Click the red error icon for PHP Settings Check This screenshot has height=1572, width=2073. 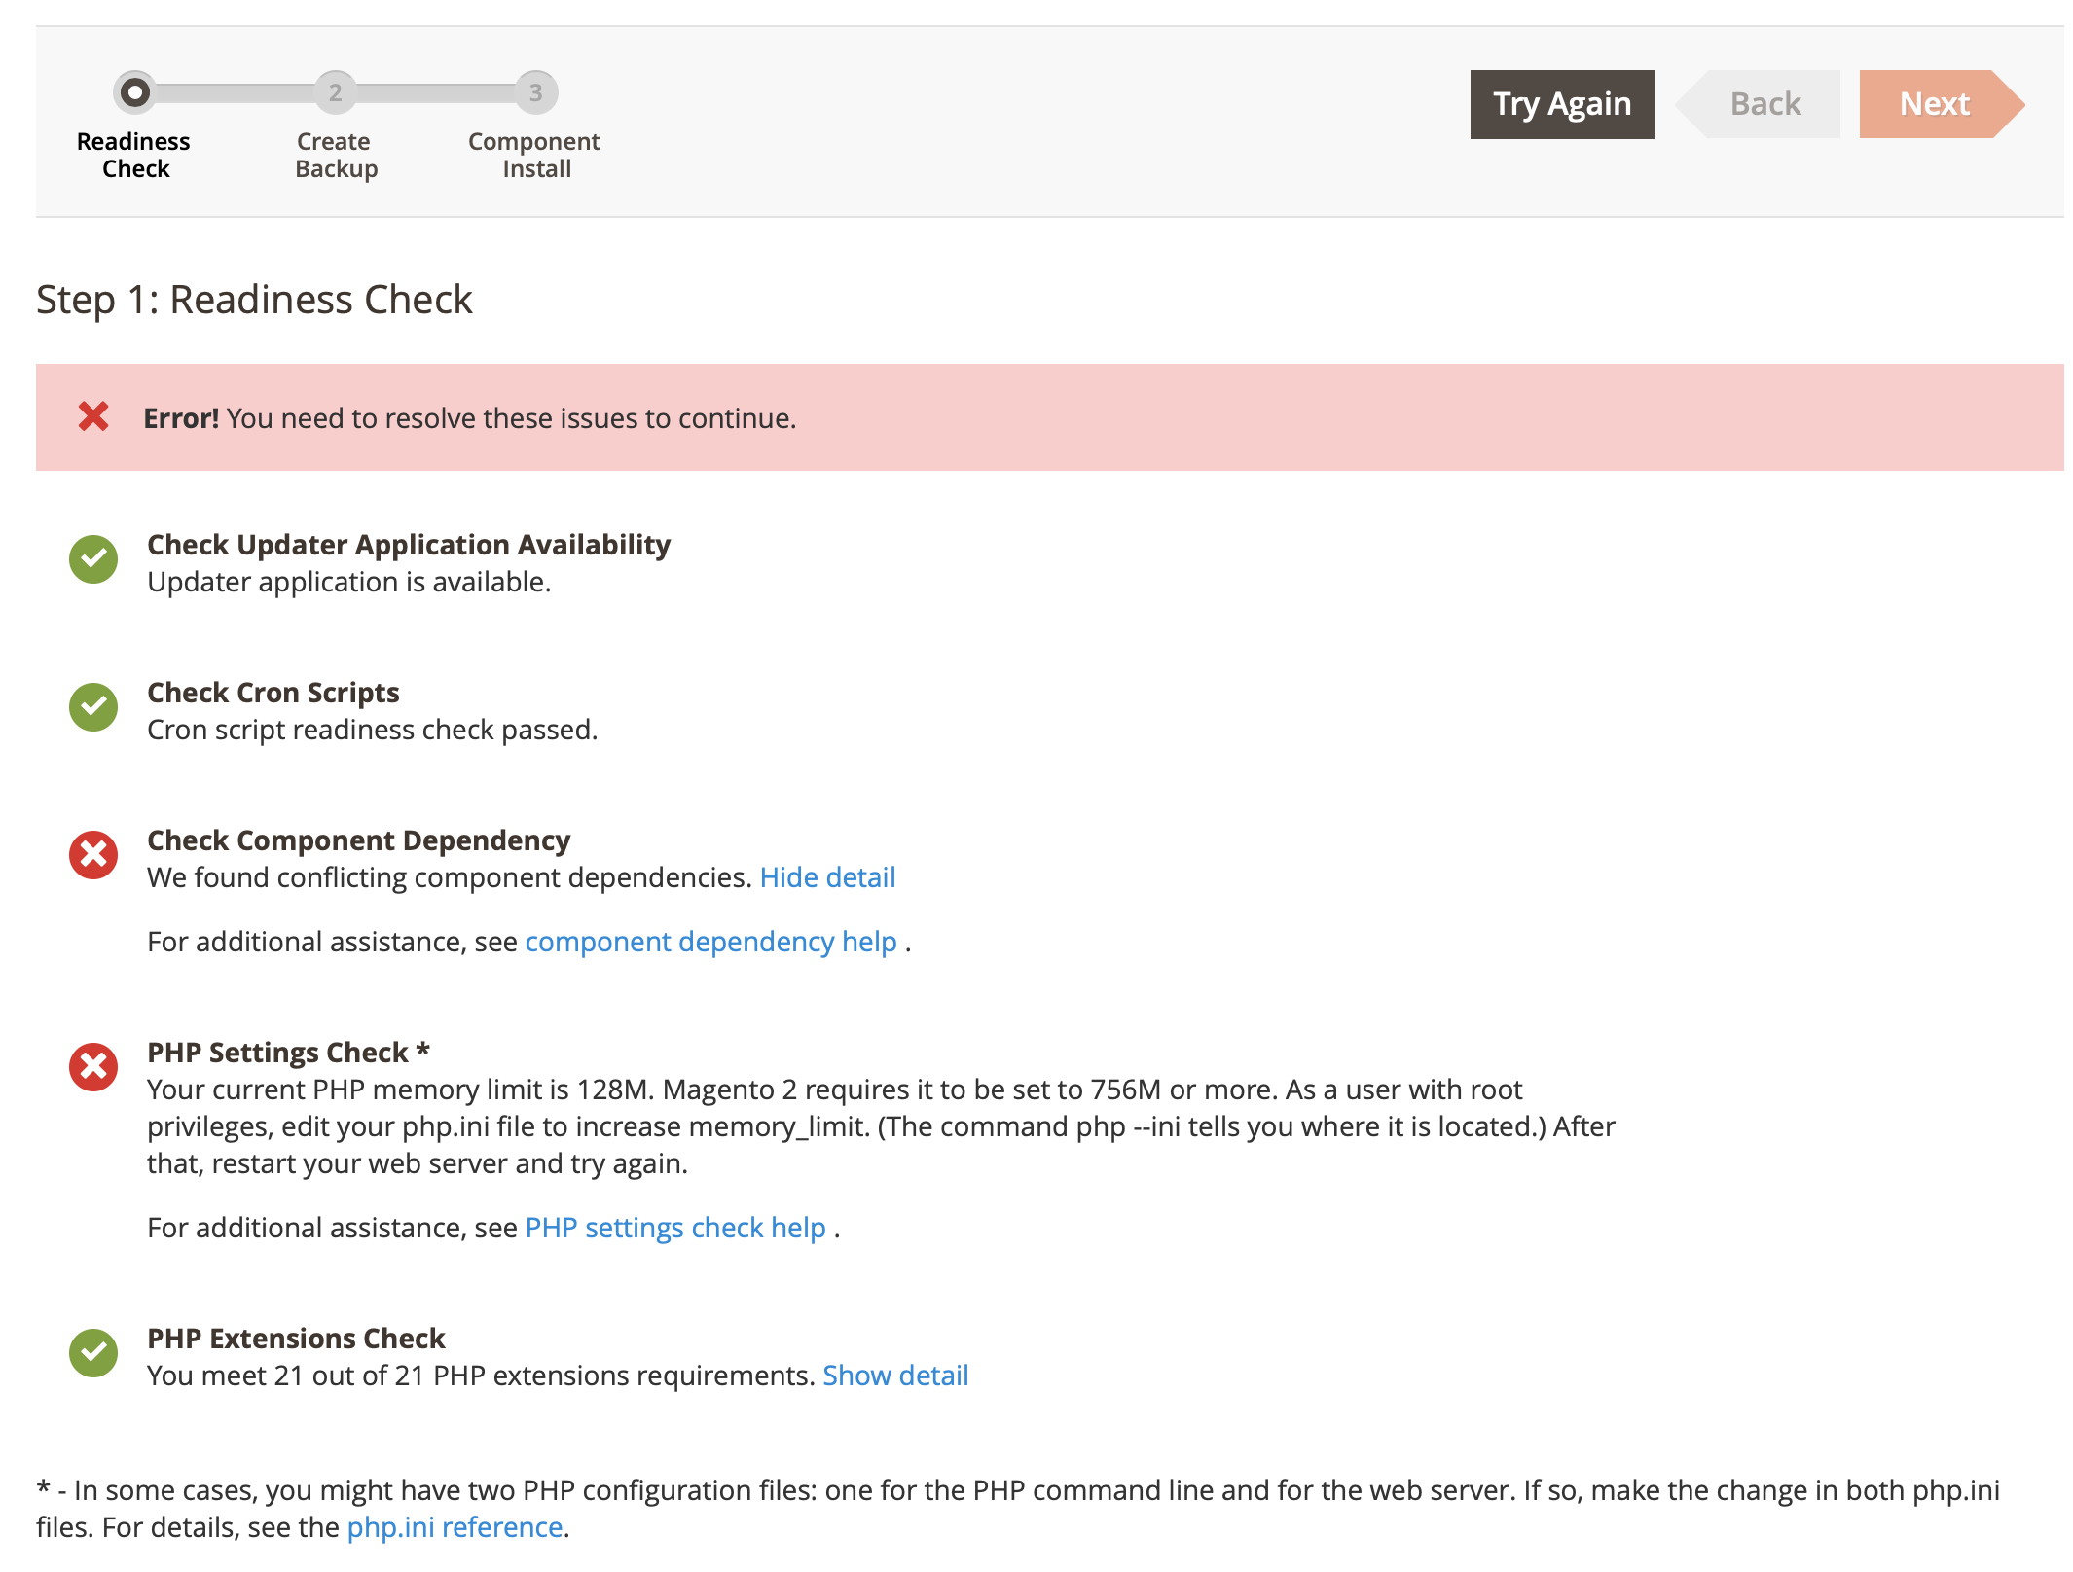point(93,1067)
